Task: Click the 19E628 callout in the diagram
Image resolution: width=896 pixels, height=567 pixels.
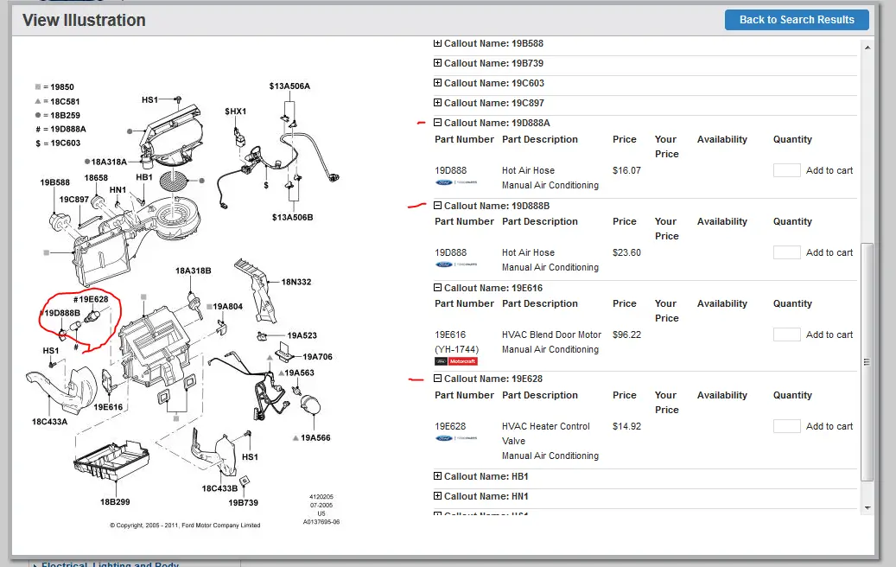Action: (91, 299)
